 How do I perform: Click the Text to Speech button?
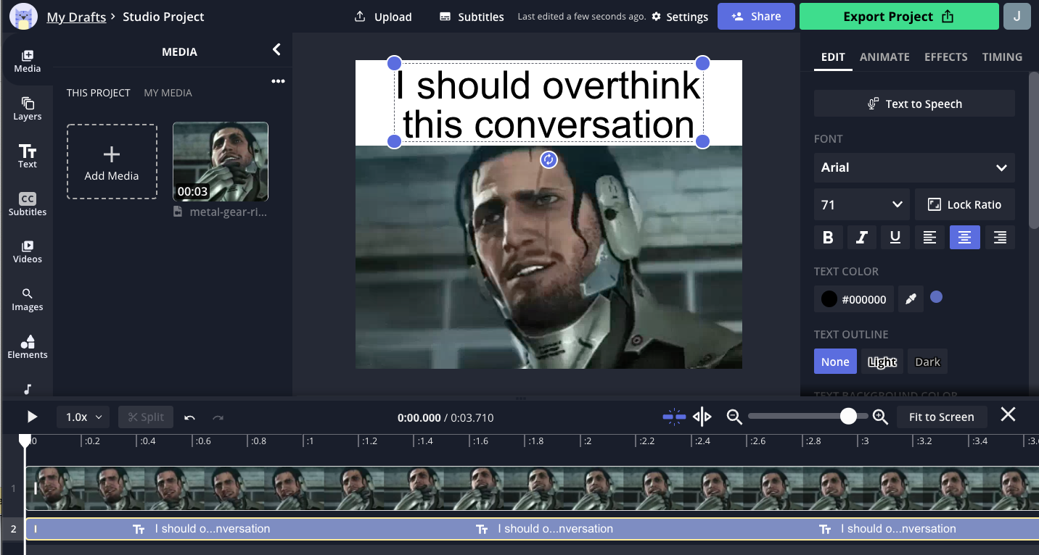913,104
